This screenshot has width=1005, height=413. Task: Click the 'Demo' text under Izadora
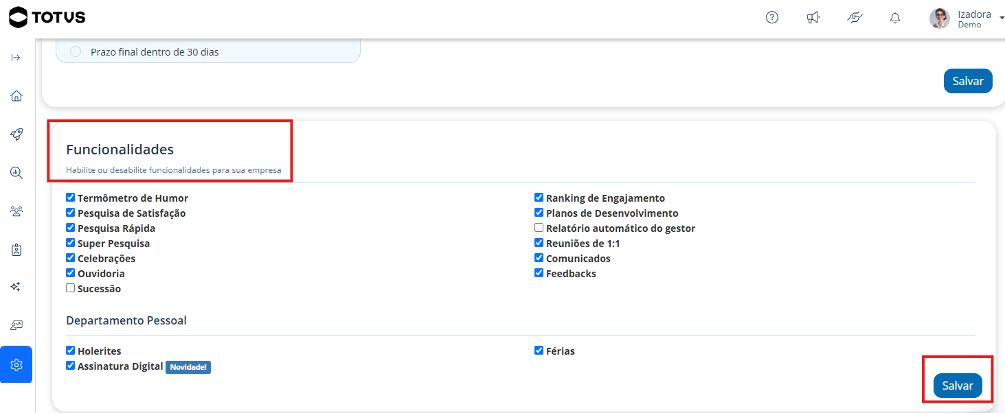[x=969, y=25]
